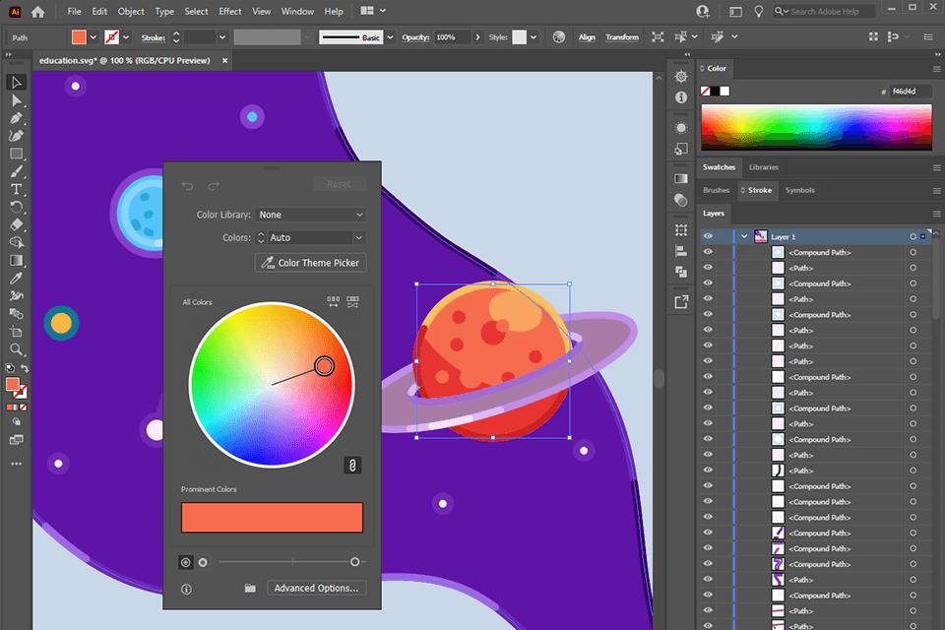Open the stroke color dropdown arrow
Image resolution: width=945 pixels, height=630 pixels.
(126, 37)
